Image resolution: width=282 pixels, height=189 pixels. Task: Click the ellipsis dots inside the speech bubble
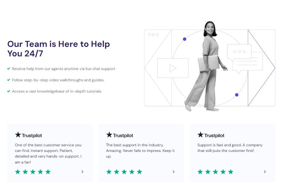pyautogui.click(x=239, y=51)
